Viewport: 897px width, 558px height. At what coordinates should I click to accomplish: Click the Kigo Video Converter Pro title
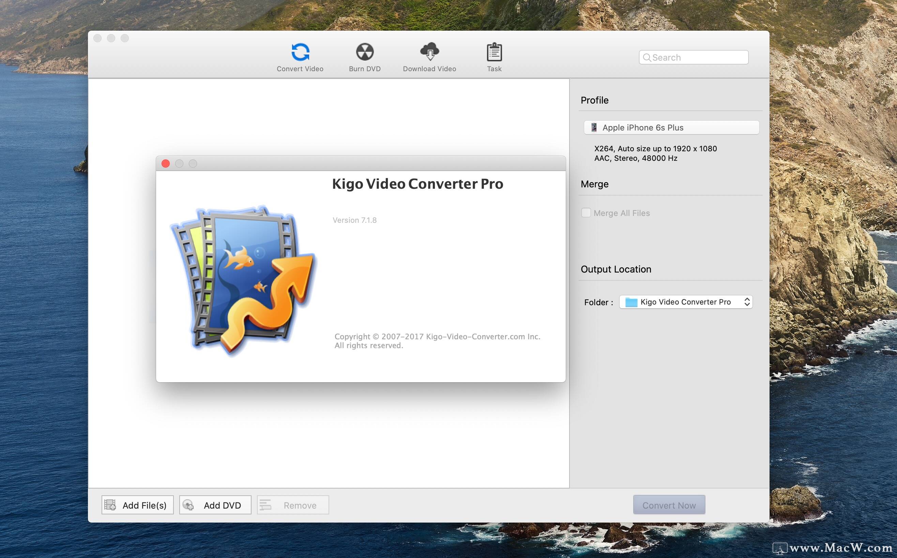point(417,184)
